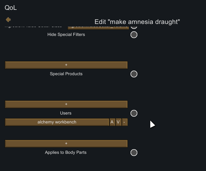The height and width of the screenshot is (171, 206).
Task: Add entry with plus bar above Applies to Body Parts
Action: point(66,144)
